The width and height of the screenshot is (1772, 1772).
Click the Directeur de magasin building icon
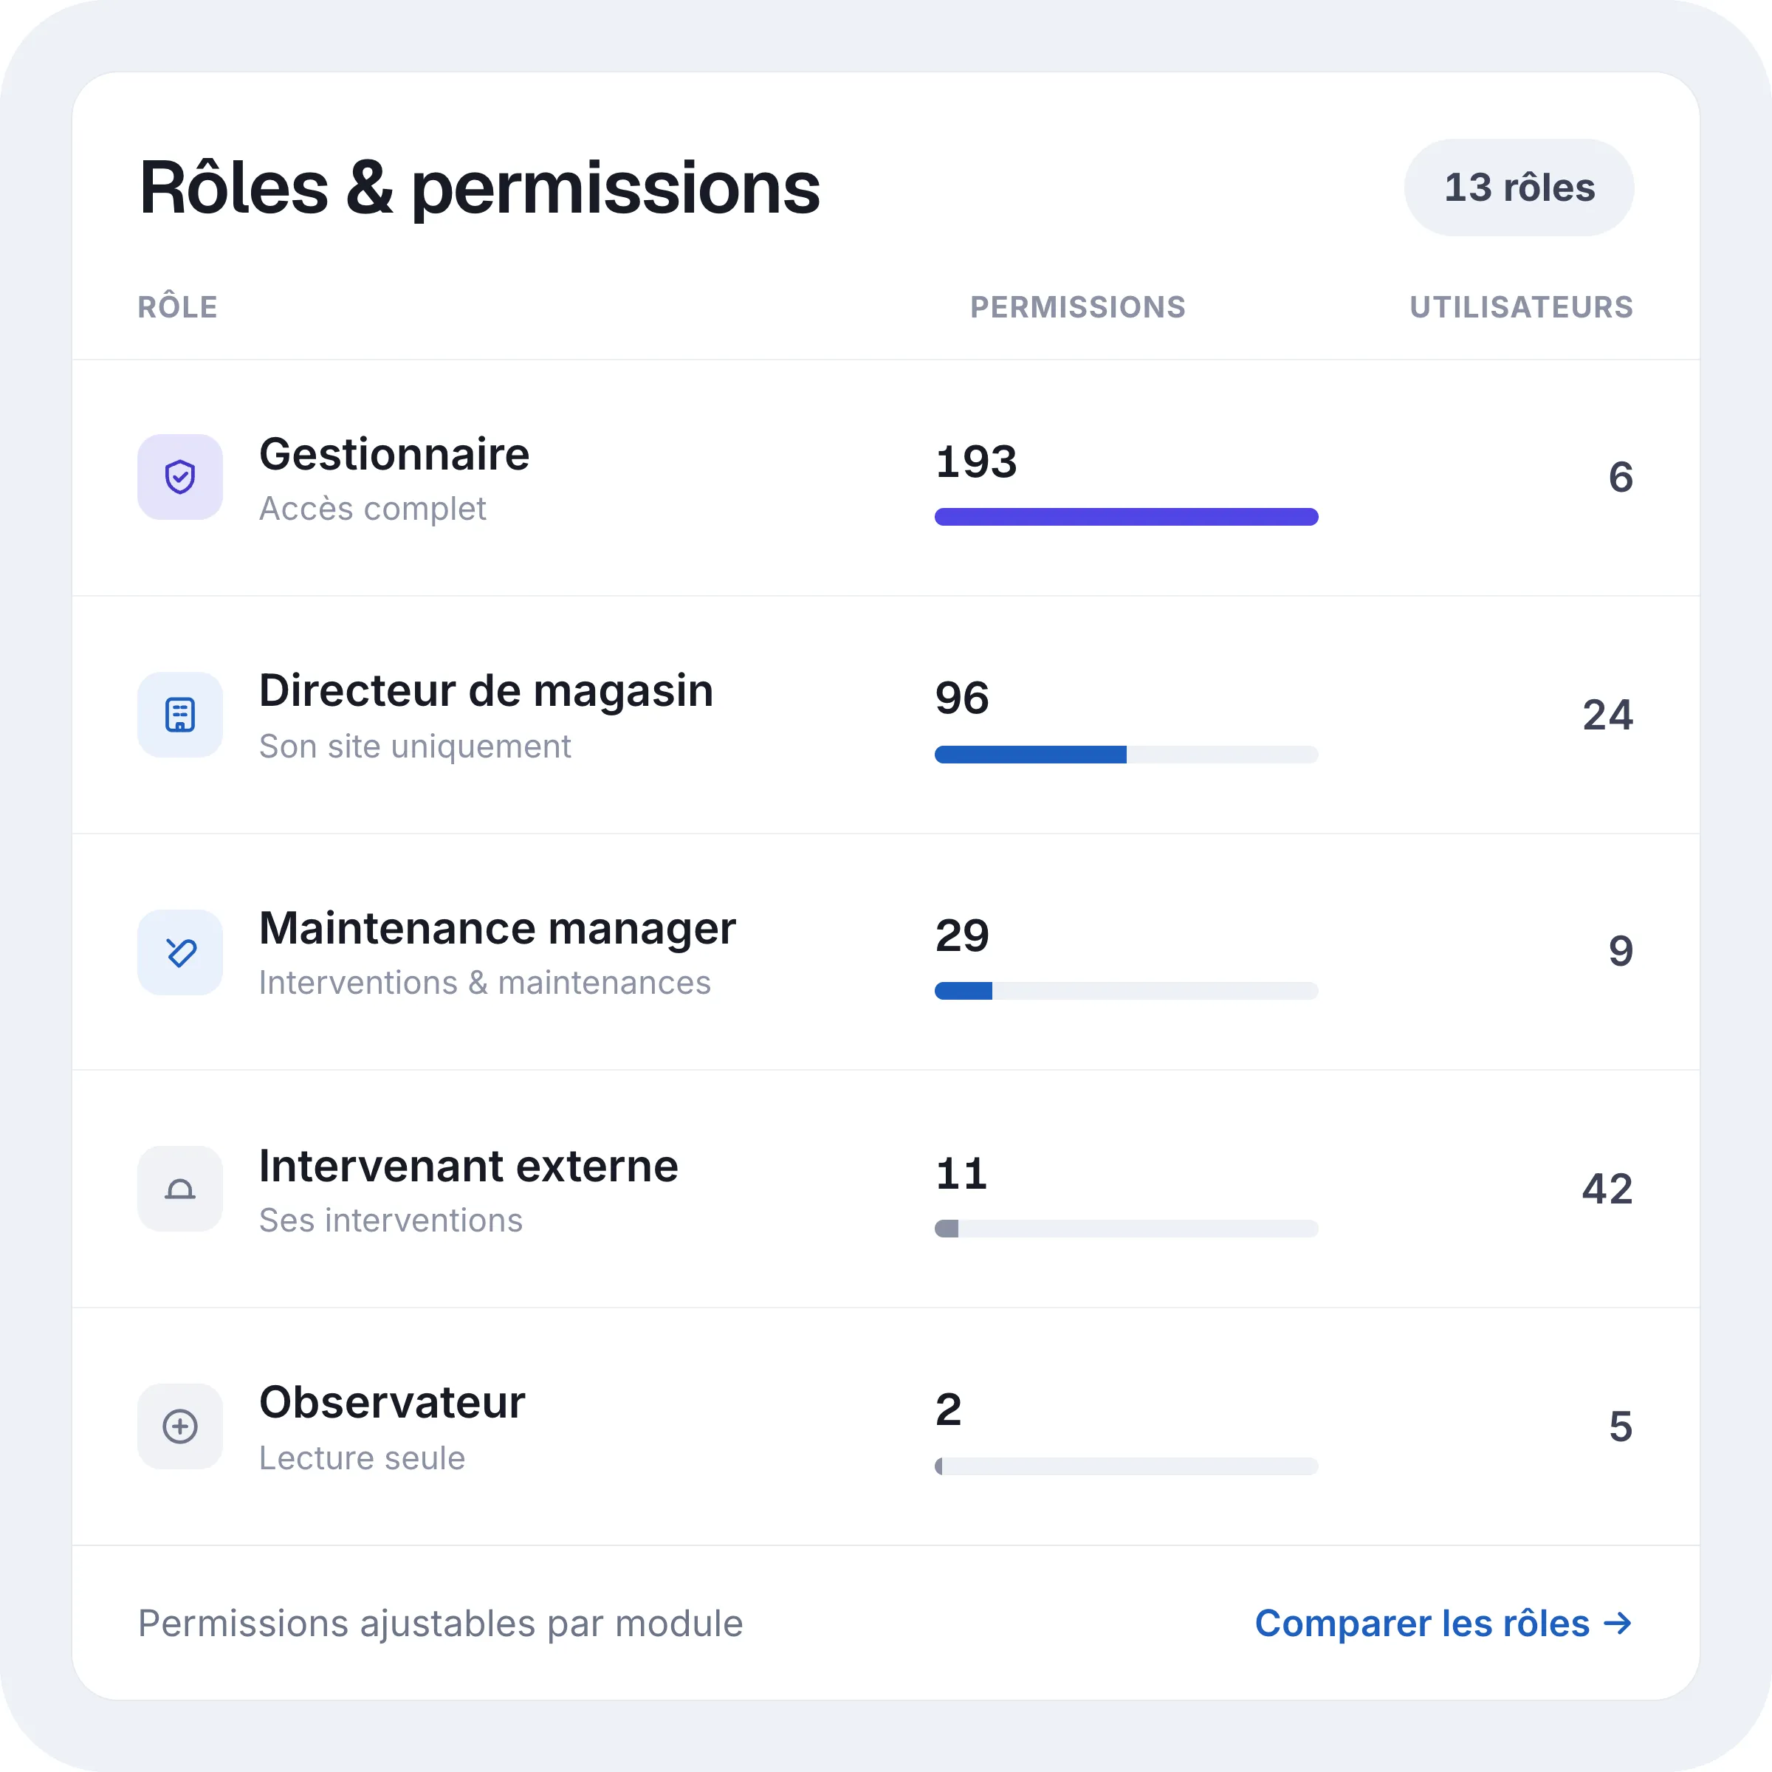[179, 715]
